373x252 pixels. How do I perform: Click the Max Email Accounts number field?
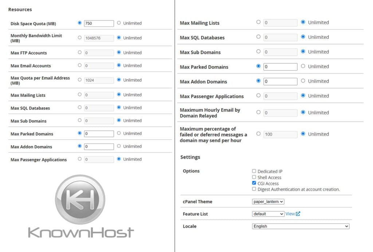(99, 65)
